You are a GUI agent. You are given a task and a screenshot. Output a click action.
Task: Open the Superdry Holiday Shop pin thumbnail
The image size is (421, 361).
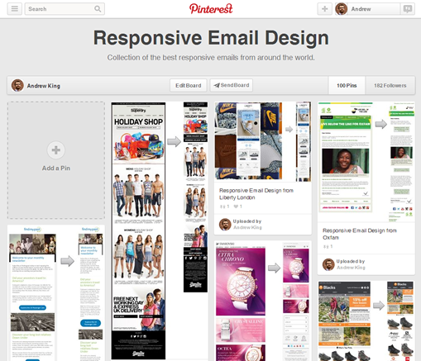point(160,230)
